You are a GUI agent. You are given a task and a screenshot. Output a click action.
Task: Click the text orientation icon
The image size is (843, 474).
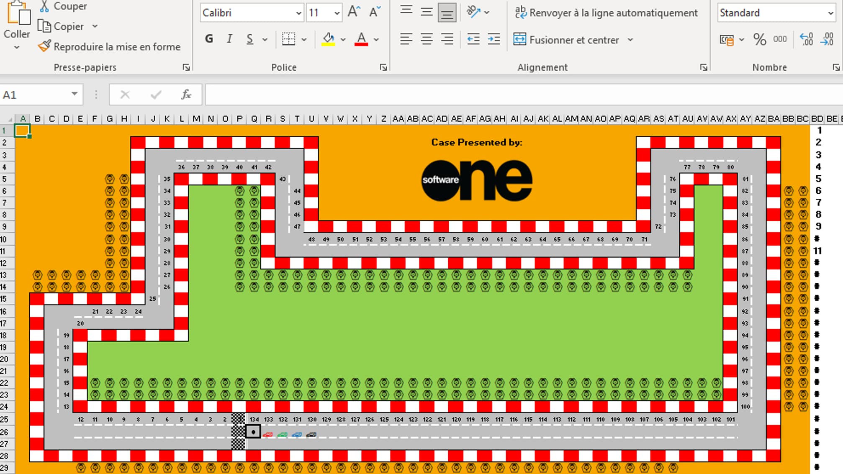tap(473, 12)
